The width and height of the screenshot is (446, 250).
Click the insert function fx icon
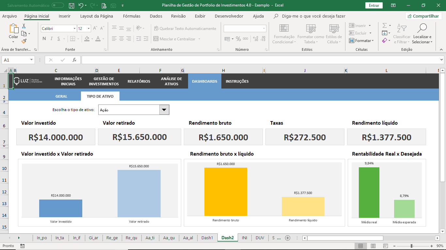pyautogui.click(x=74, y=60)
